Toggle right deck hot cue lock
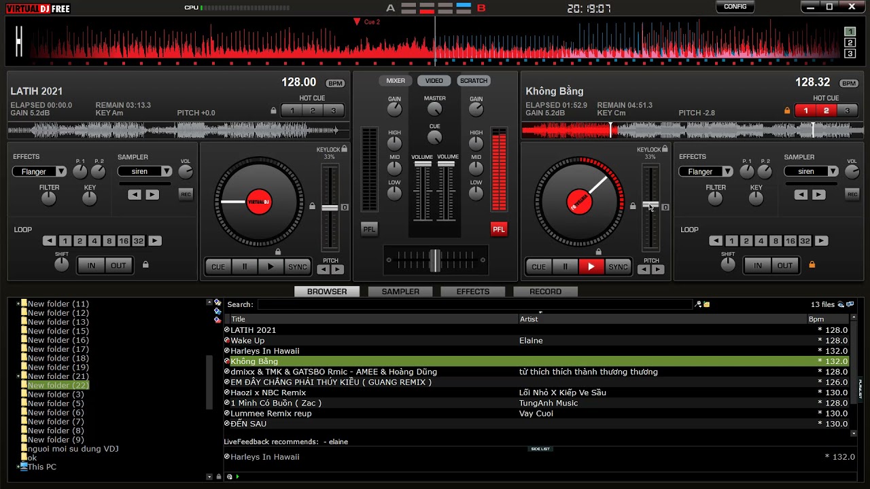The height and width of the screenshot is (489, 870). pos(788,111)
